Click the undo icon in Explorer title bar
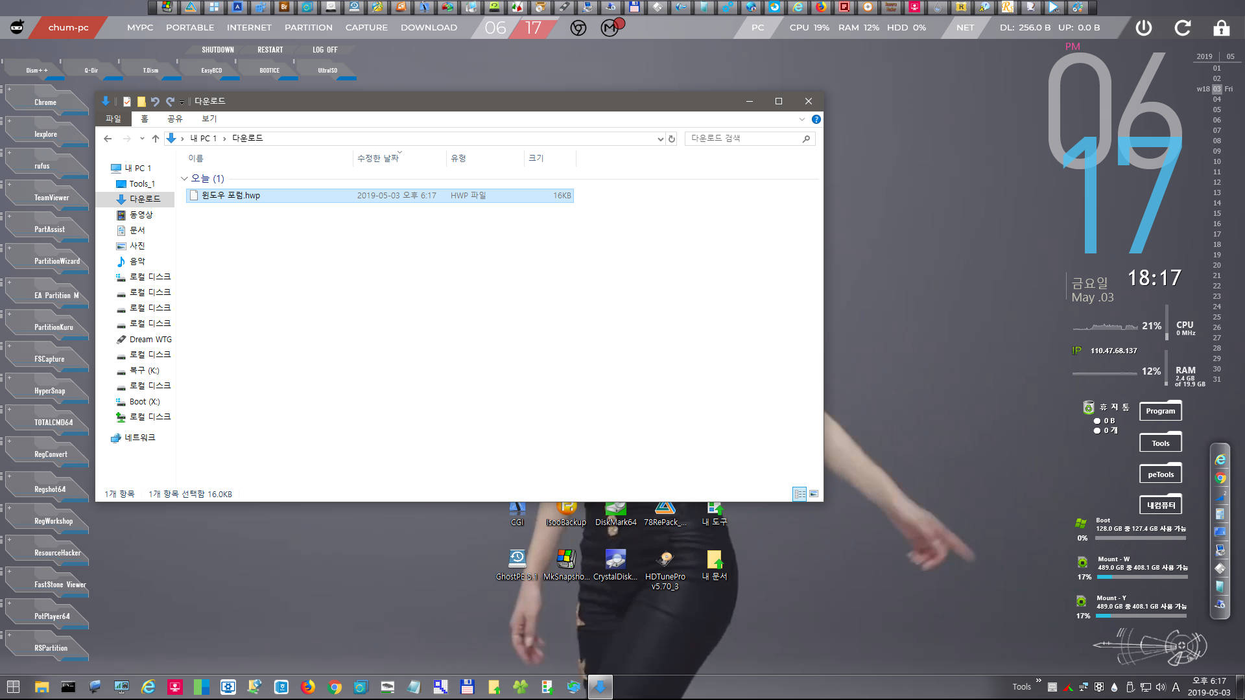Image resolution: width=1245 pixels, height=700 pixels. coord(155,101)
